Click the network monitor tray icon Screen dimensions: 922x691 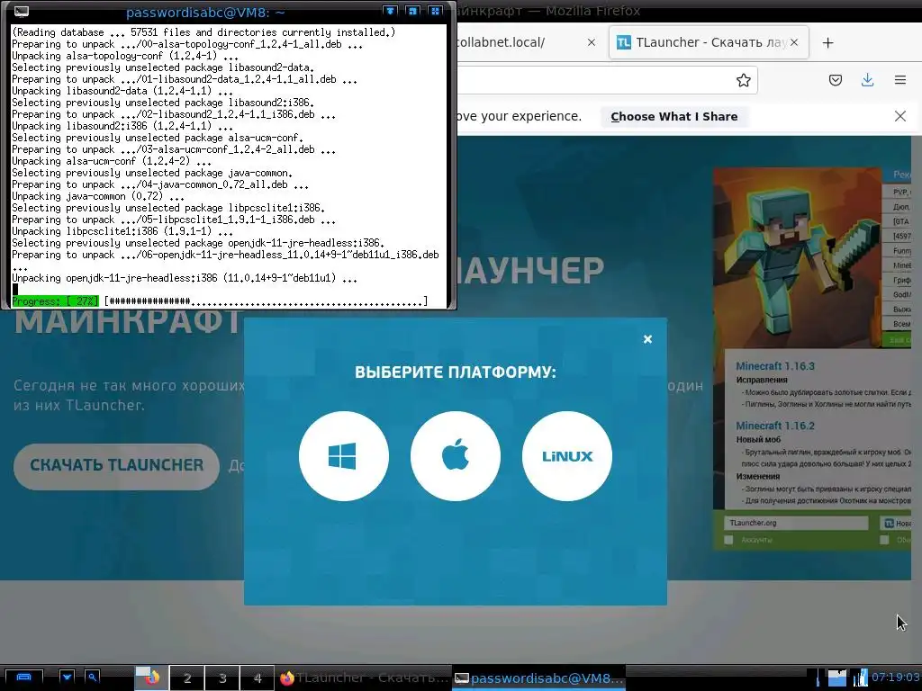coord(860,678)
